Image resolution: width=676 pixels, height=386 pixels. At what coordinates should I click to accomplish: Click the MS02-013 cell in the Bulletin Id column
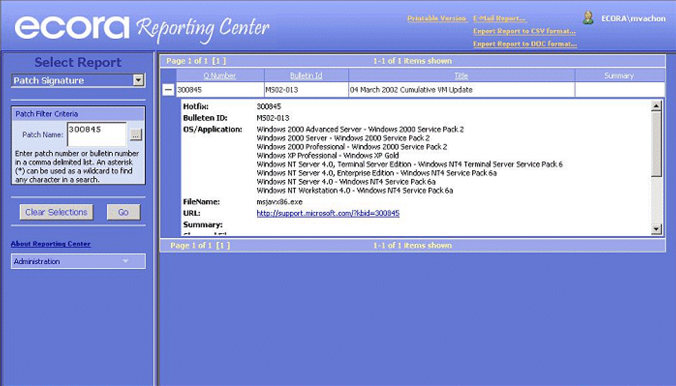307,90
